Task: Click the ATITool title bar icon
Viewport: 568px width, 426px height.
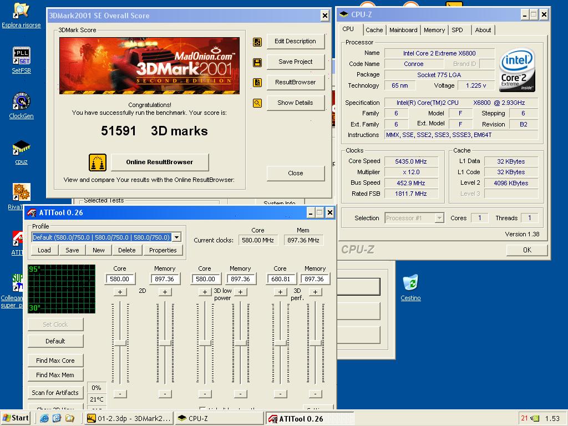Action: click(x=32, y=212)
